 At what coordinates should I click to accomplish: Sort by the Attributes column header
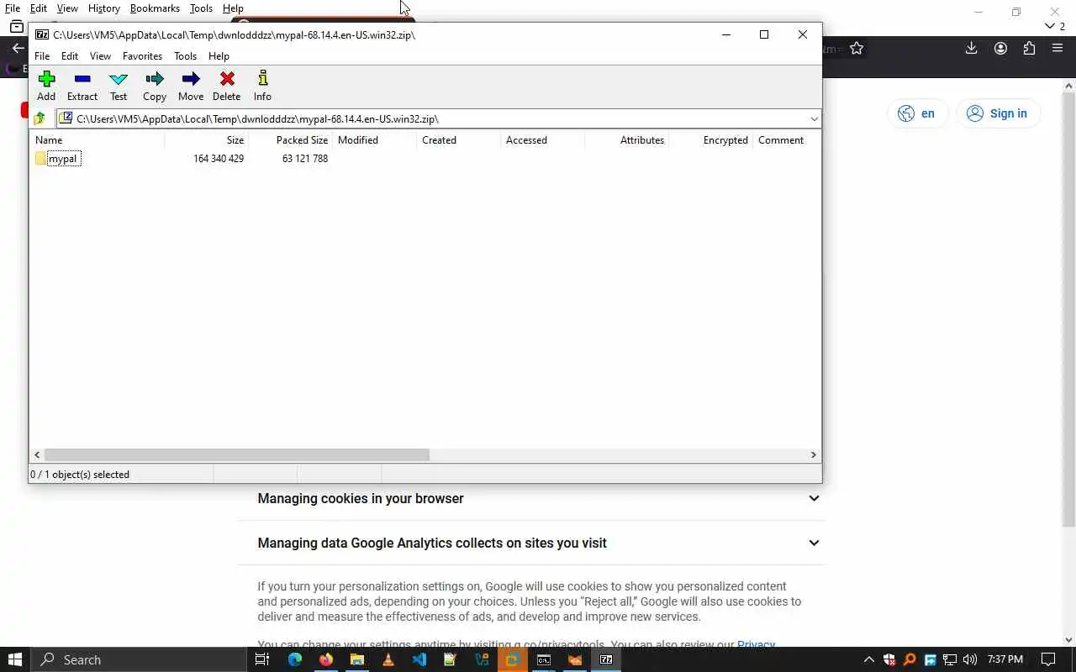pos(626,140)
